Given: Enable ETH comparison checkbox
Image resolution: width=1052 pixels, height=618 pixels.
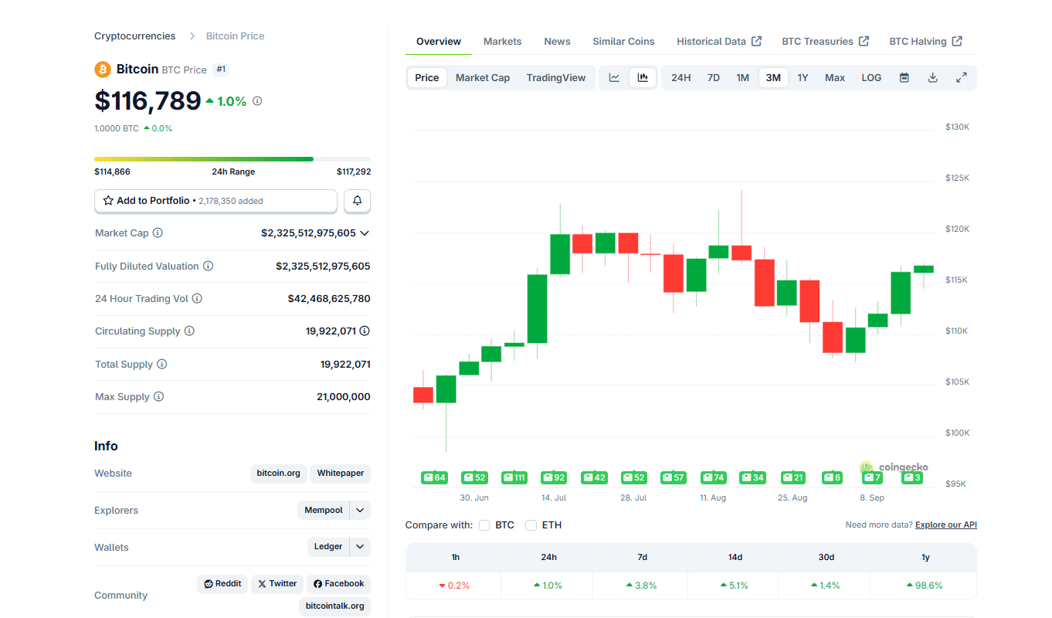Looking at the screenshot, I should click(x=531, y=525).
